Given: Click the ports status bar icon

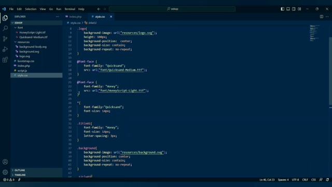Looking at the screenshot, I should coord(19,180).
